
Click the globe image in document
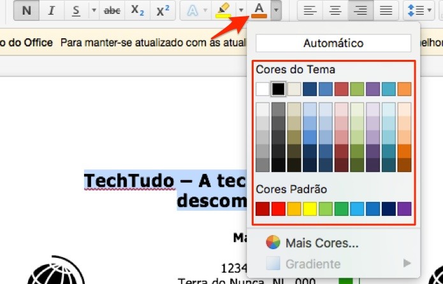56,270
